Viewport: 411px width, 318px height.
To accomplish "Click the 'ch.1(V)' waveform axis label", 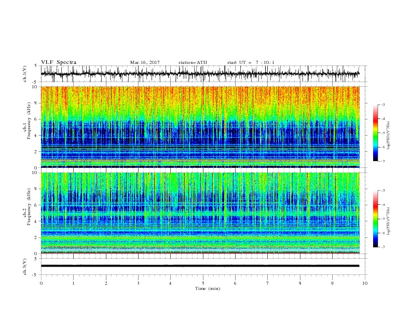I will pos(25,74).
